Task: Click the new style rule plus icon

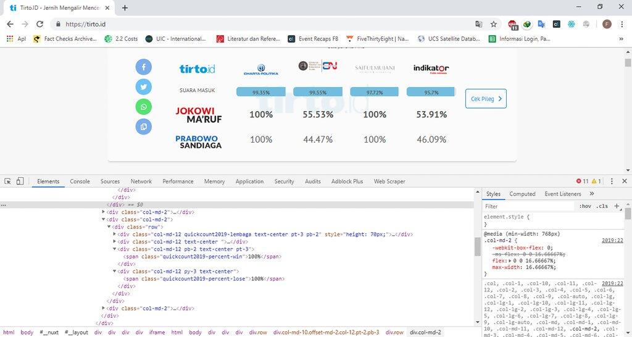Action: point(617,206)
